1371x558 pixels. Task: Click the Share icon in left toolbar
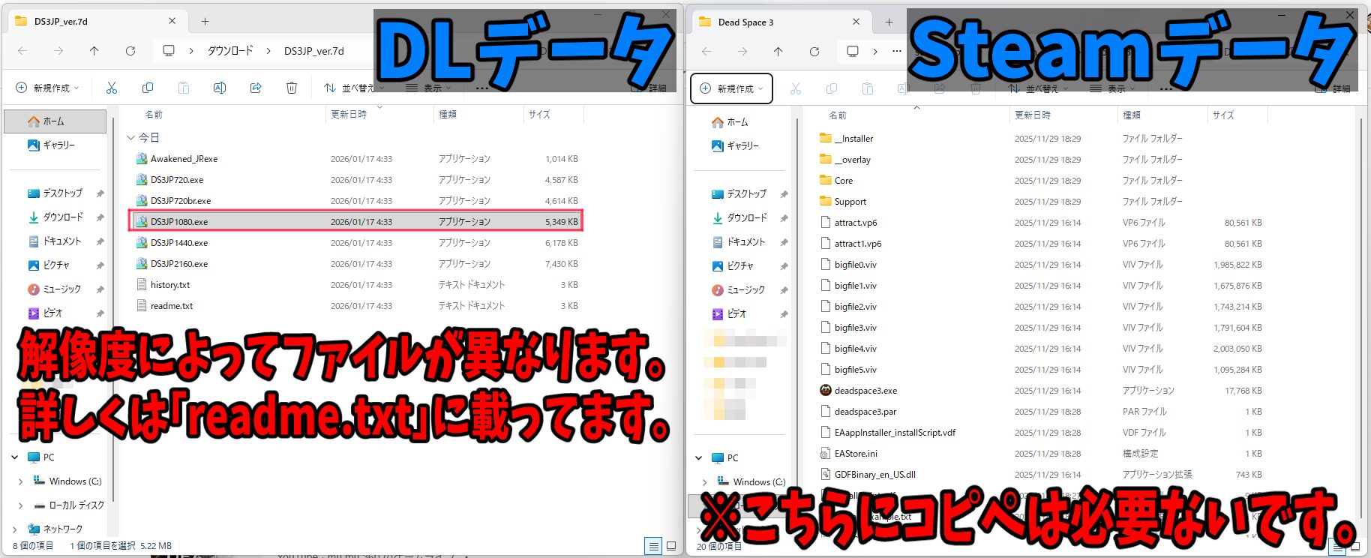click(x=256, y=88)
